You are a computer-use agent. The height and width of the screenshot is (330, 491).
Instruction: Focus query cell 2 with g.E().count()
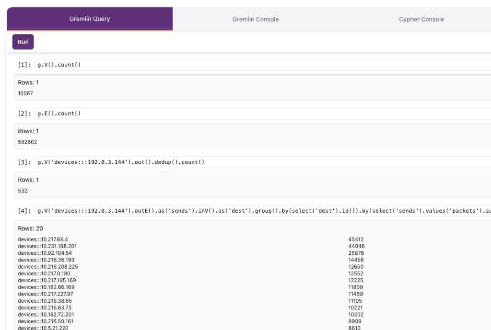(x=262, y=114)
